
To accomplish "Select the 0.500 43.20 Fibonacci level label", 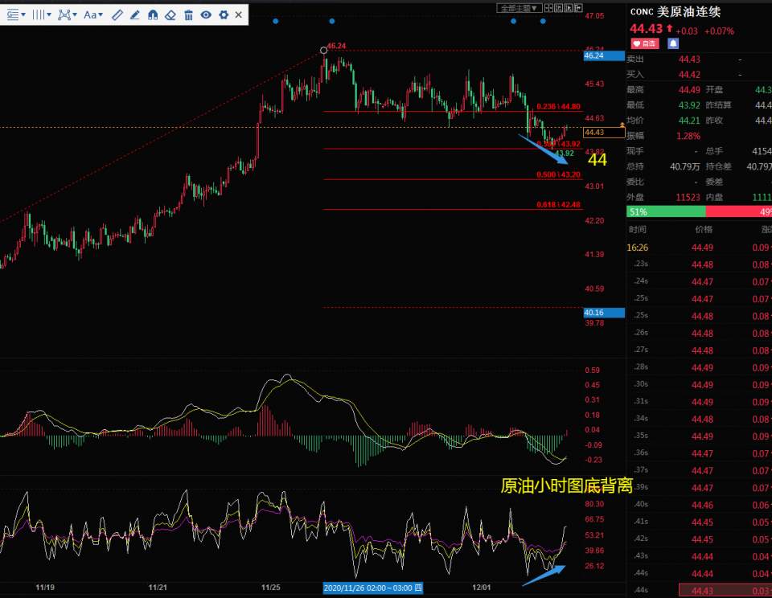I will [558, 174].
